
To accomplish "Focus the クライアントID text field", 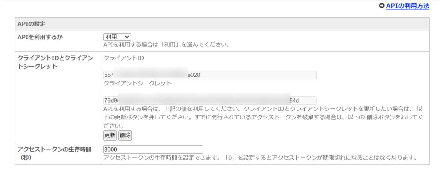I will (210, 75).
